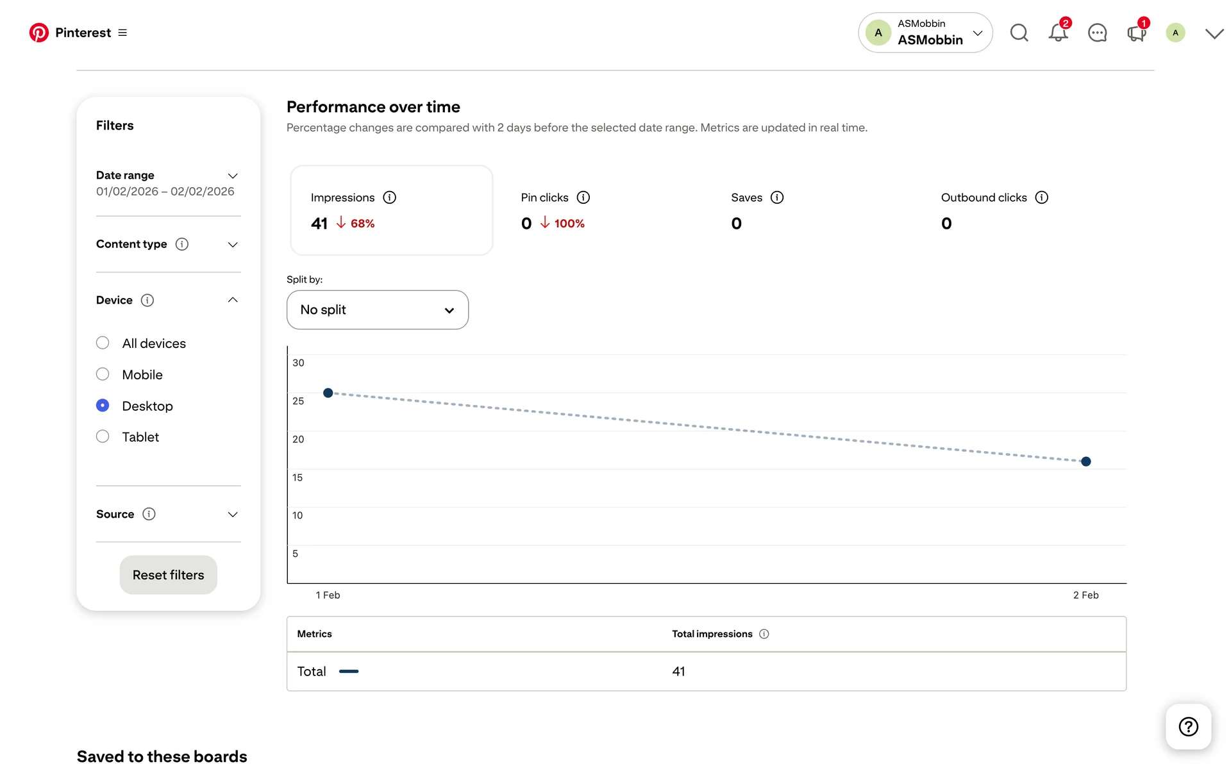Screen dimensions: 1231x769
Task: Click the Pinterest logo icon
Action: tap(39, 33)
